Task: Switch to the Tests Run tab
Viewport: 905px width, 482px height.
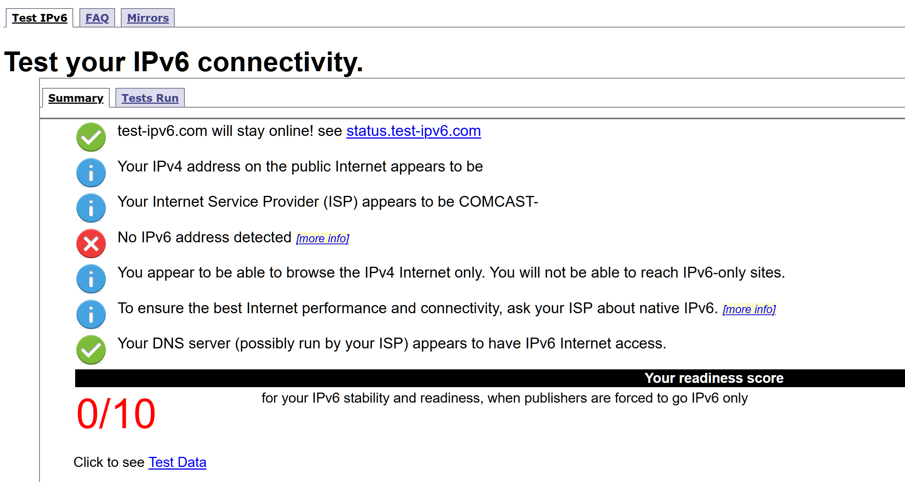Action: [150, 98]
